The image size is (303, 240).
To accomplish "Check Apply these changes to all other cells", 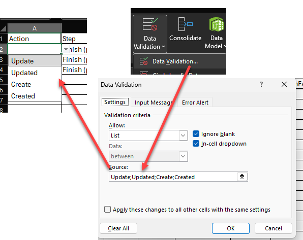I will click(107, 210).
